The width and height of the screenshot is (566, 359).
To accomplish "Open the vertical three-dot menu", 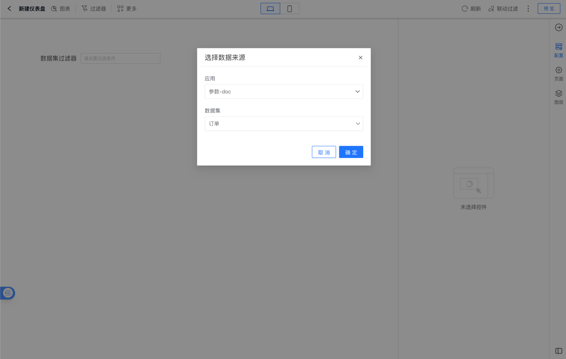I will 528,9.
